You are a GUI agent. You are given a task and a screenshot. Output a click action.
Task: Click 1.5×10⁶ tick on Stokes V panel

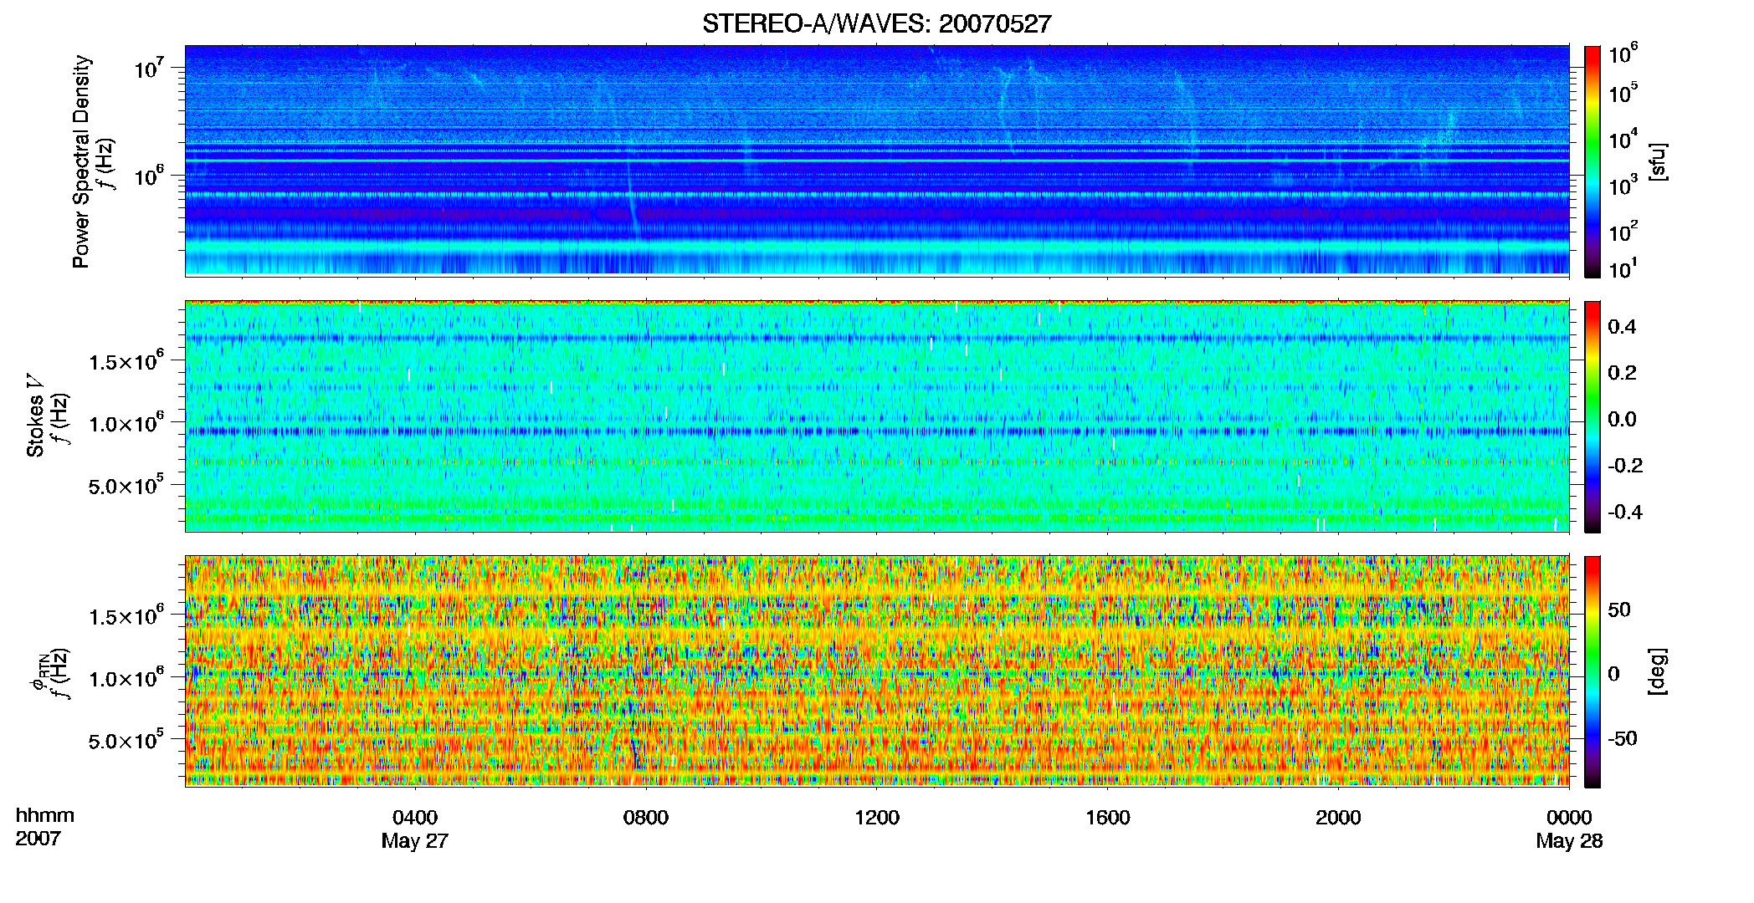coord(126,360)
